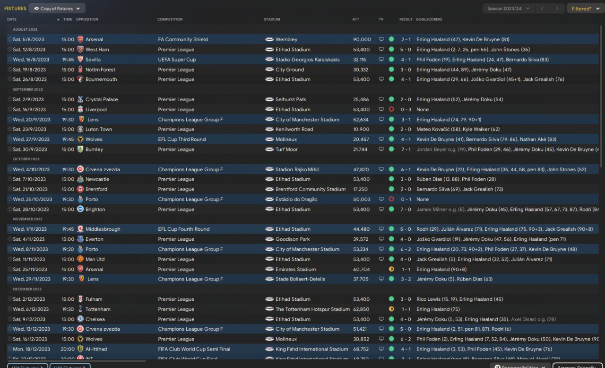605x368 pixels.
Task: Click the EFL Cup Fourth Round competition cell
Action: click(184, 229)
